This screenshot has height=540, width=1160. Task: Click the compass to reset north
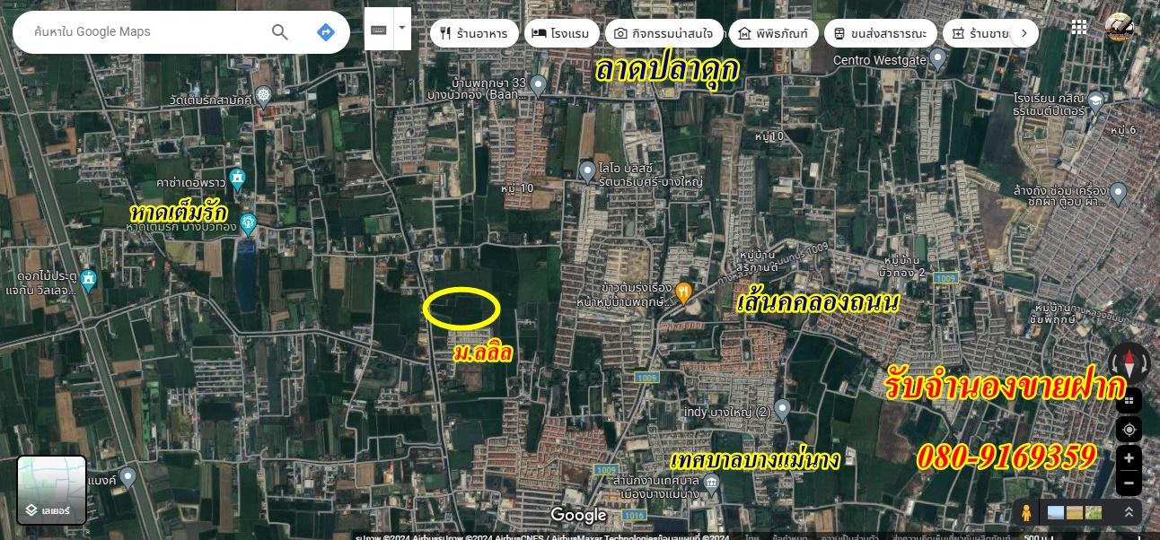coord(1129,363)
